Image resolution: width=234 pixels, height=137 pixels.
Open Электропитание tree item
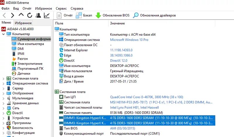[27, 64]
